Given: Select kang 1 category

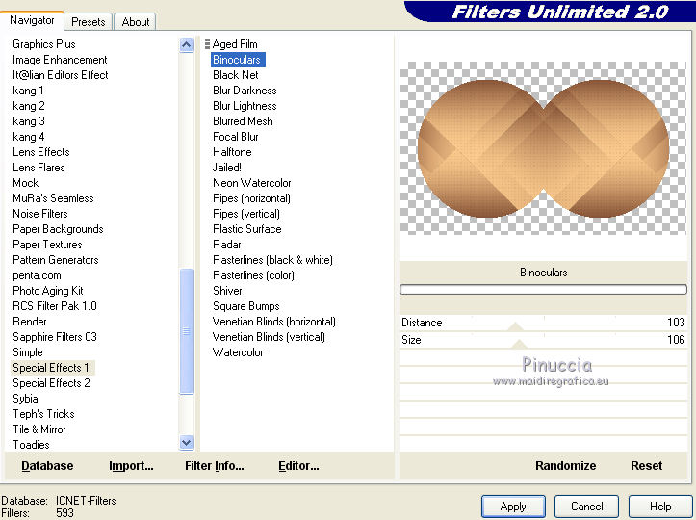Looking at the screenshot, I should (28, 91).
